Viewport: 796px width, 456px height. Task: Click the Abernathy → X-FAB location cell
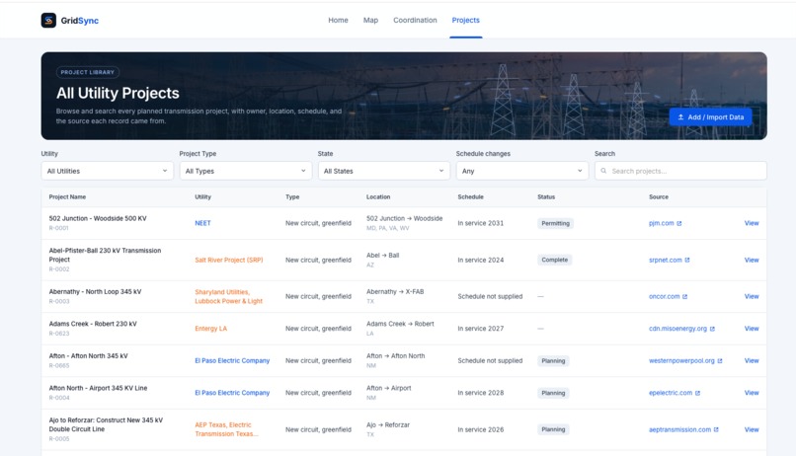pyautogui.click(x=395, y=291)
